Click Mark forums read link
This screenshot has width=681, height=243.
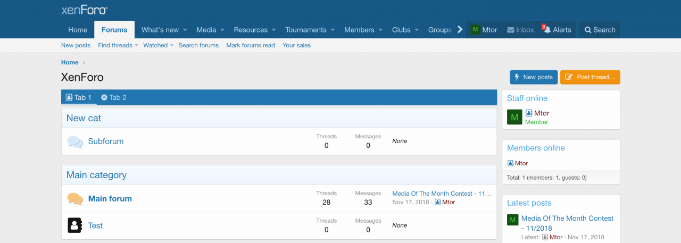251,46
